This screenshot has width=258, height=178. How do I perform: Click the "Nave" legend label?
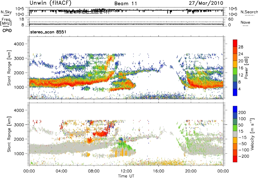pos(245,22)
